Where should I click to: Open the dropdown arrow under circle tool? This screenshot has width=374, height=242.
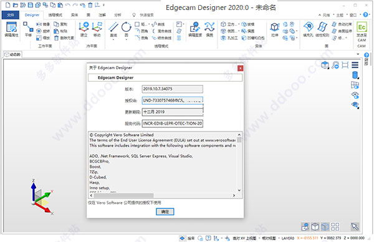(x=126, y=40)
